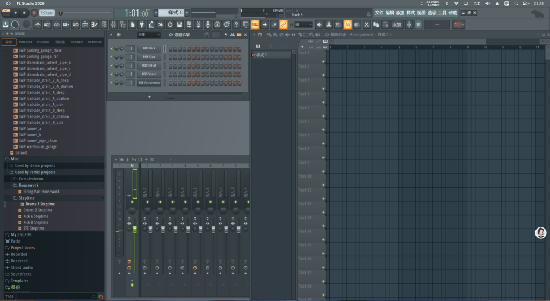Click the question mark help icon
The width and height of the screenshot is (550, 301).
point(236,25)
